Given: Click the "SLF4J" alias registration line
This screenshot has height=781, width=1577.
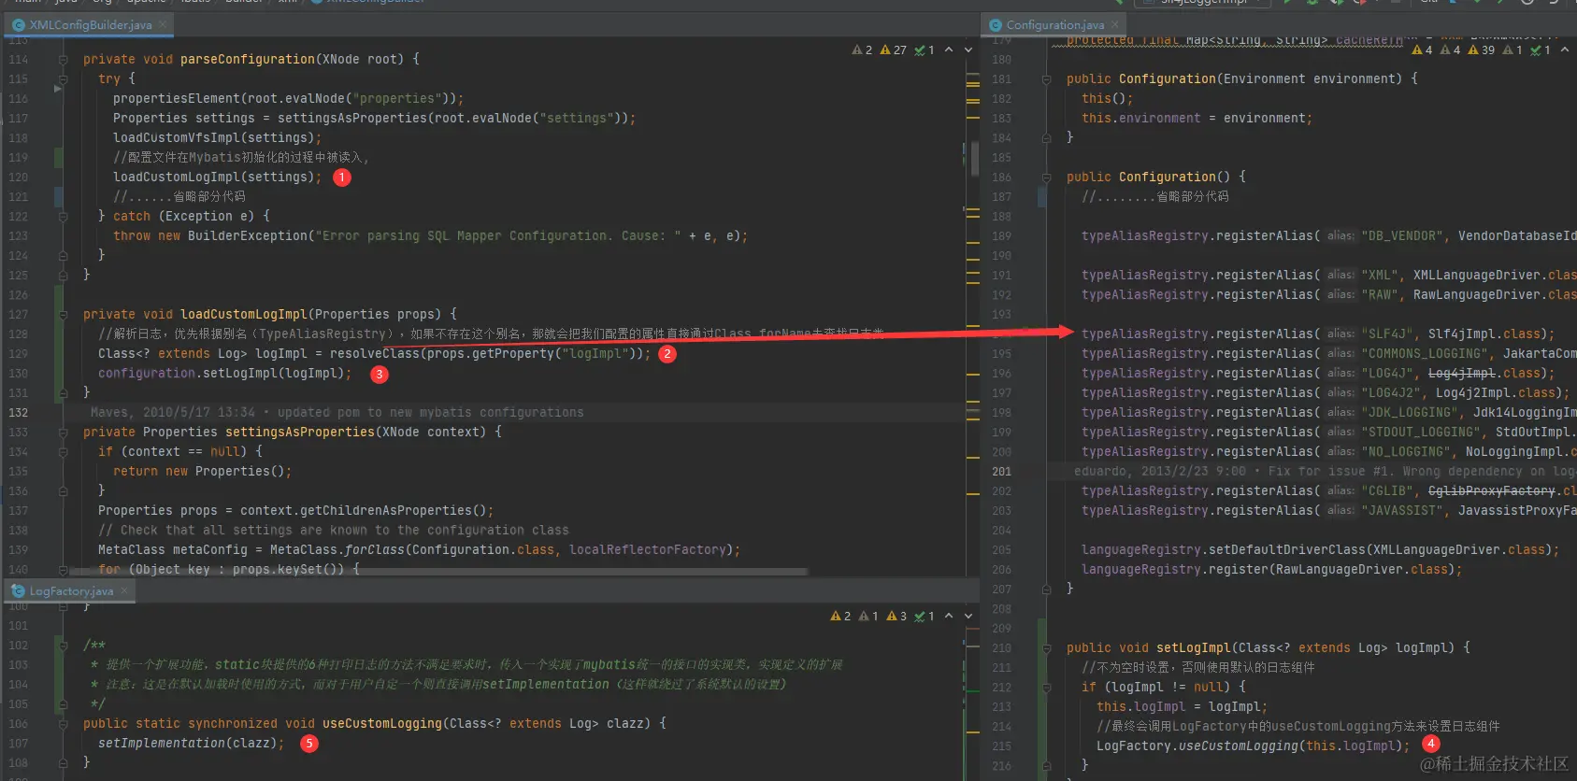Looking at the screenshot, I should pyautogui.click(x=1318, y=334).
